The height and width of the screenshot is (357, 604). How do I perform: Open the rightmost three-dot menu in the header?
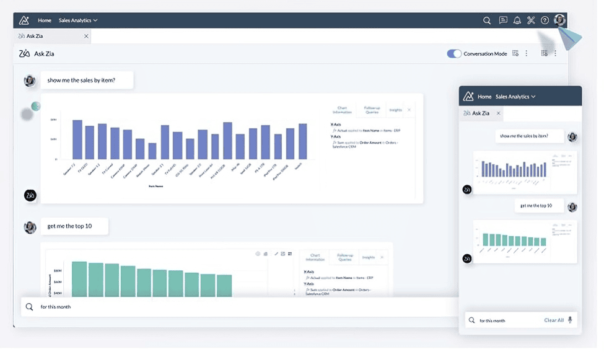[555, 53]
